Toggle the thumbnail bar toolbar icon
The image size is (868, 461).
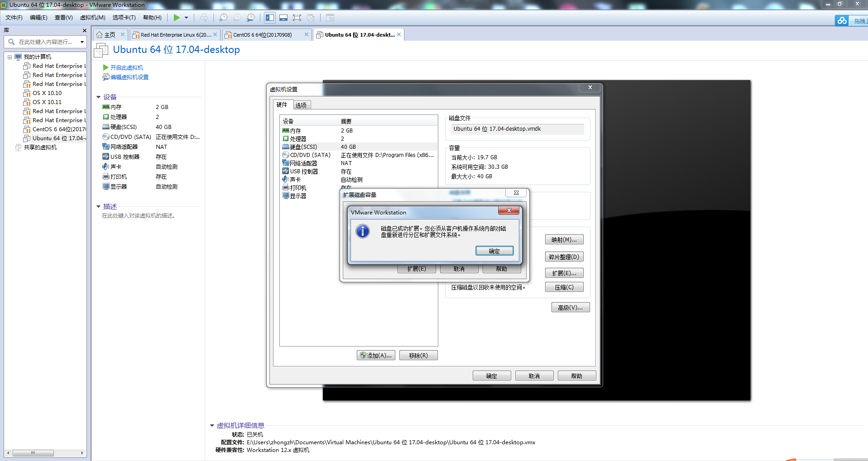coord(283,18)
